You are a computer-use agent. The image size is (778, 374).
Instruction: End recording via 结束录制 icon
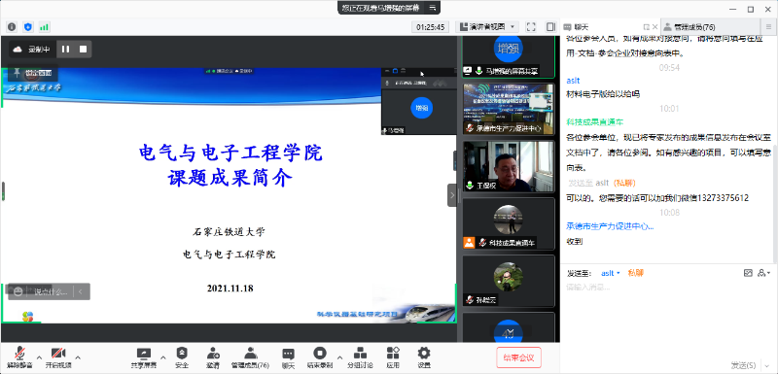coord(320,357)
